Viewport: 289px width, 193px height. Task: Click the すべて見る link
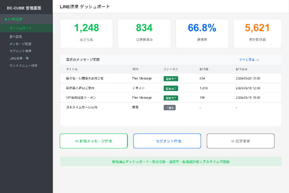[249, 59]
